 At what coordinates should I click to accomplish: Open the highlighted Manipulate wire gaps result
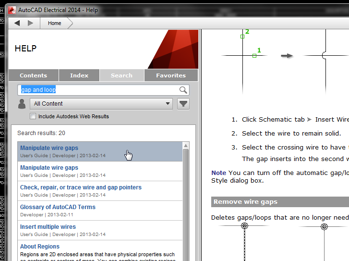tap(100, 151)
